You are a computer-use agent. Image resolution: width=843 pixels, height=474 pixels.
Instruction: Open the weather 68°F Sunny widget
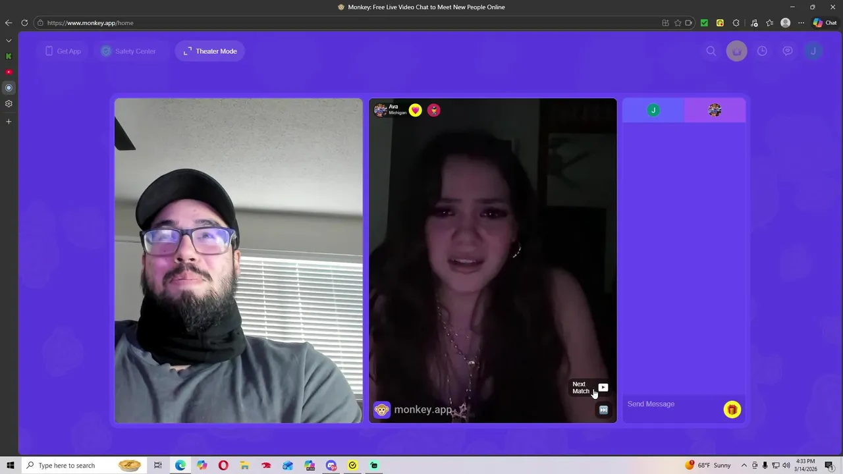coord(708,465)
